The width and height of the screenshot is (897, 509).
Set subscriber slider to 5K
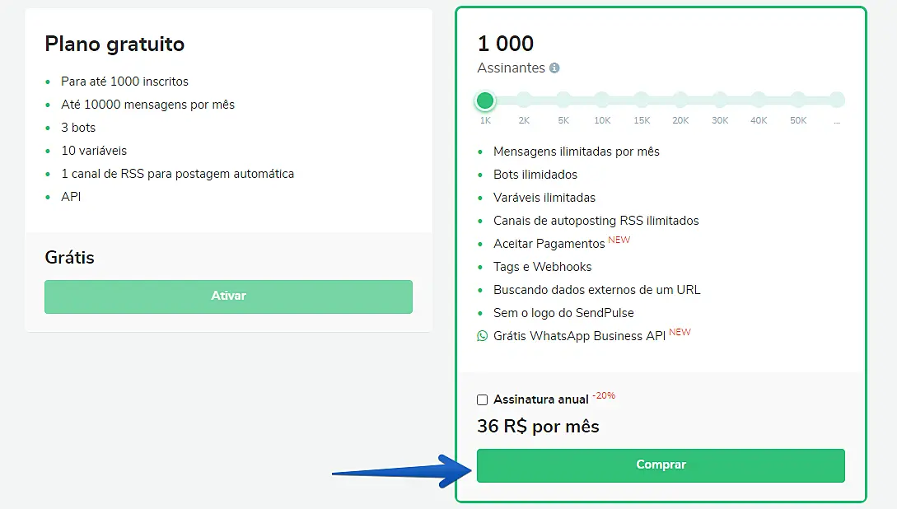coord(563,100)
